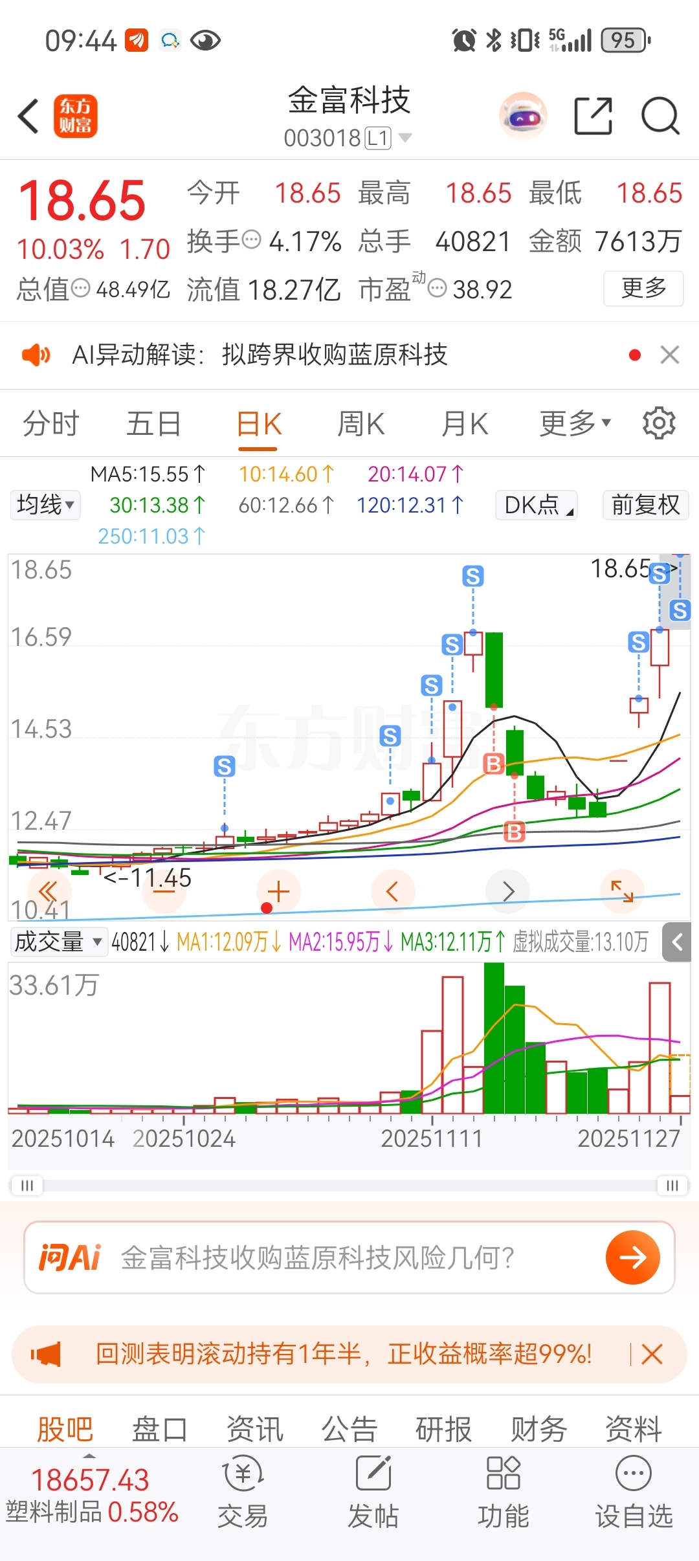This screenshot has width=699, height=1561.
Task: Switch to 月K tab
Action: pyautogui.click(x=465, y=423)
